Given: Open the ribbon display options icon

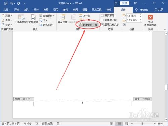Looking at the screenshot, I should (x=136, y=3).
